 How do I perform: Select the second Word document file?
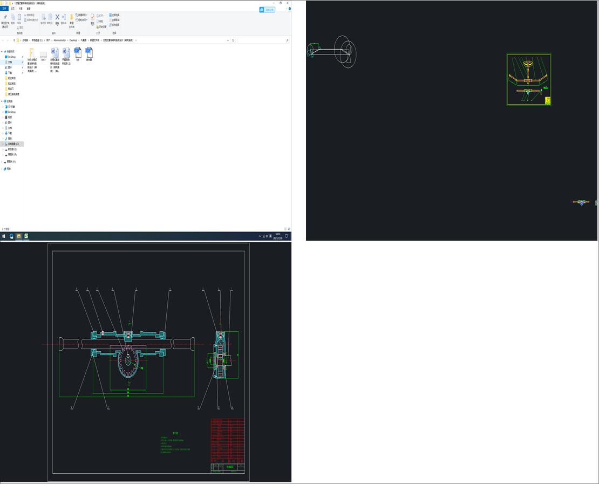pos(66,57)
